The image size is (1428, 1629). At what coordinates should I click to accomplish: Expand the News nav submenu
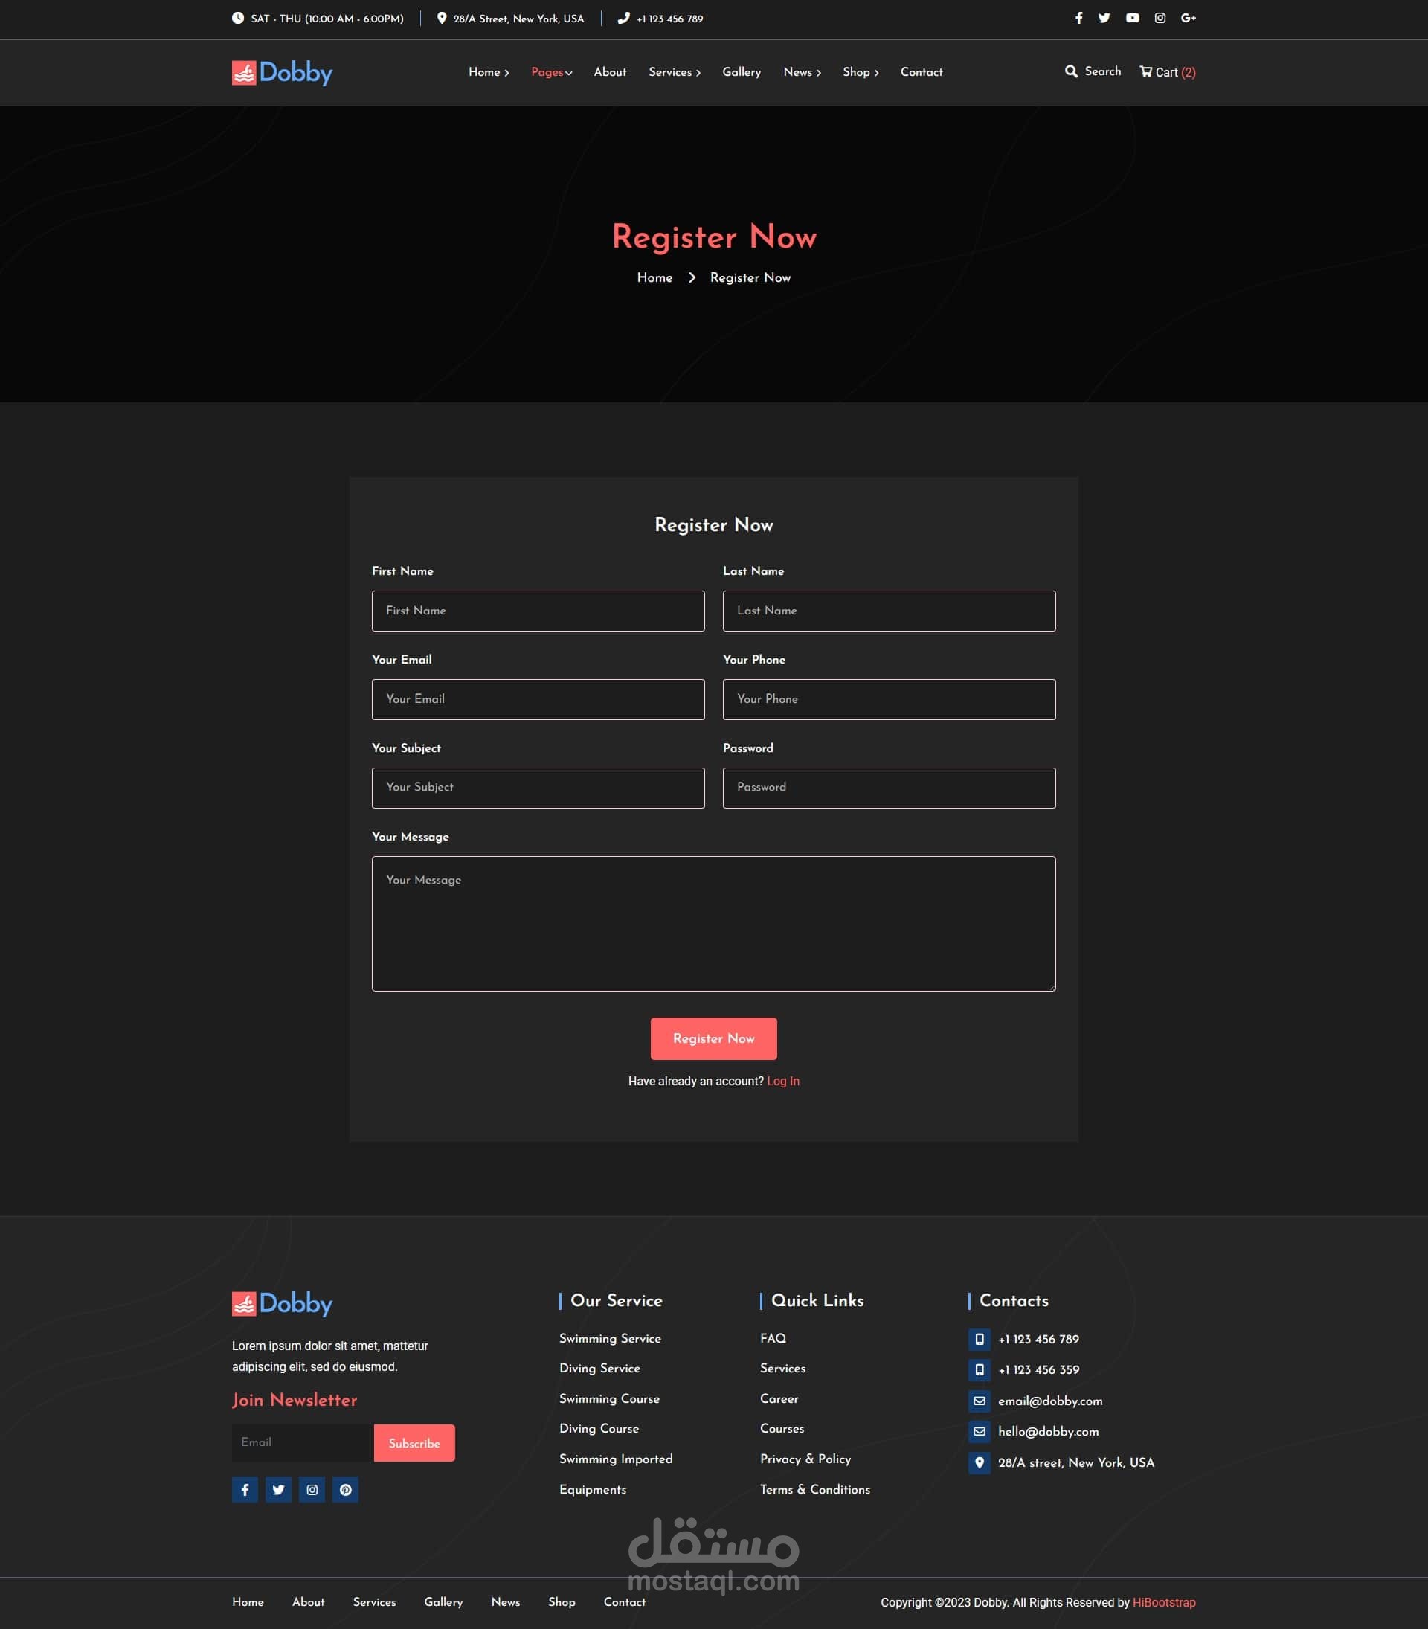point(802,71)
